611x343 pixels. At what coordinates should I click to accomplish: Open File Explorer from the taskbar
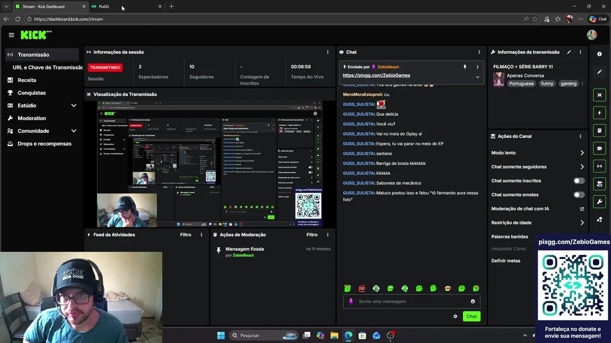334,335
